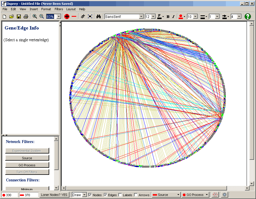The image size is (256, 199).
Task: Click the GO Process filter button
Action: (27, 165)
